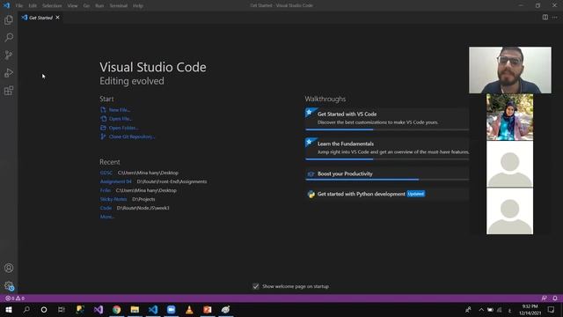Show More recent folders
563x317 pixels.
coord(106,217)
